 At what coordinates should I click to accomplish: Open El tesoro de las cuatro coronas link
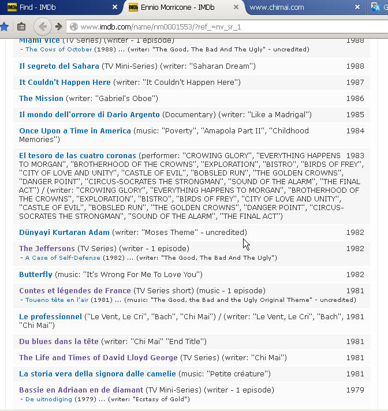[77, 155]
